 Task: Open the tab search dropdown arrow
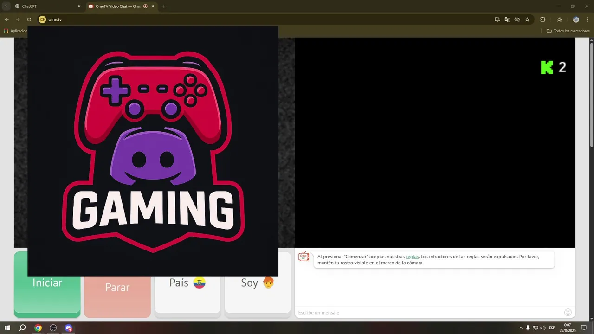click(x=6, y=6)
